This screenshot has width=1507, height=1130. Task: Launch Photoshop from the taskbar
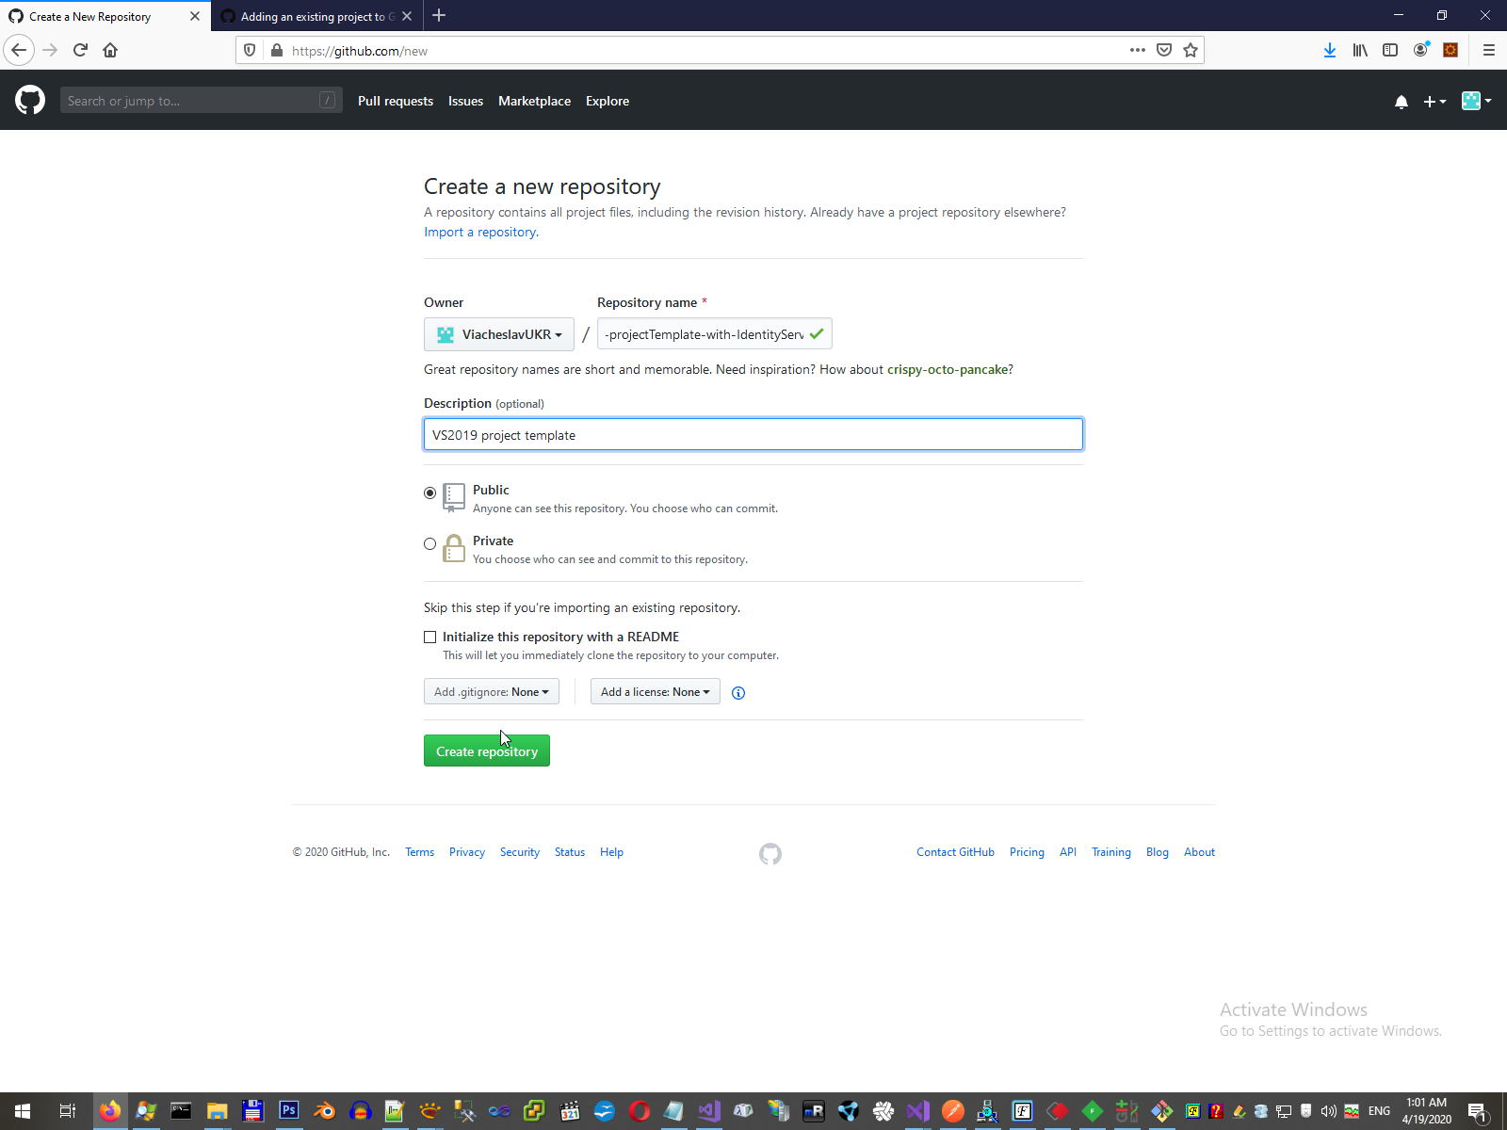coord(288,1111)
